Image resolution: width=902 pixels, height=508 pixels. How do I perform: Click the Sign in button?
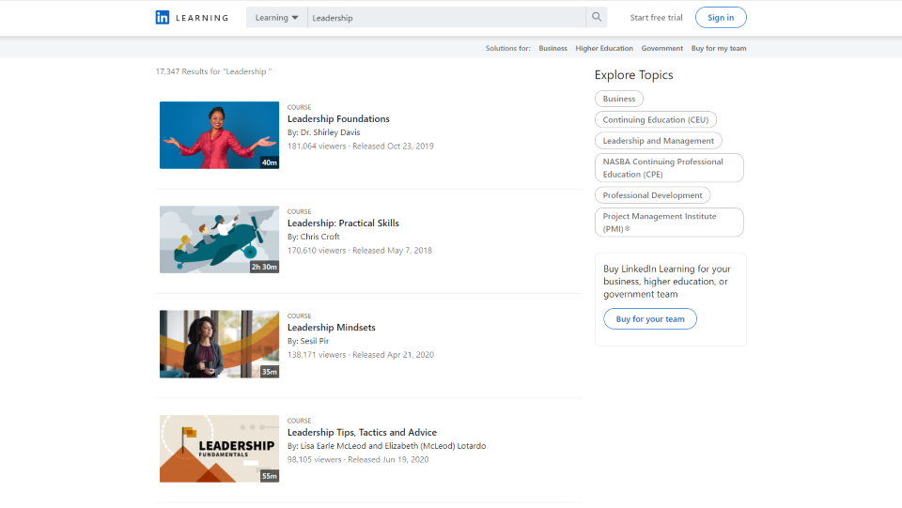pos(721,17)
